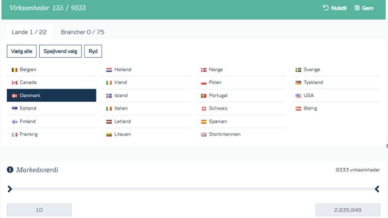Select Schweiz in the country list
The image size is (388, 218).
(218, 109)
